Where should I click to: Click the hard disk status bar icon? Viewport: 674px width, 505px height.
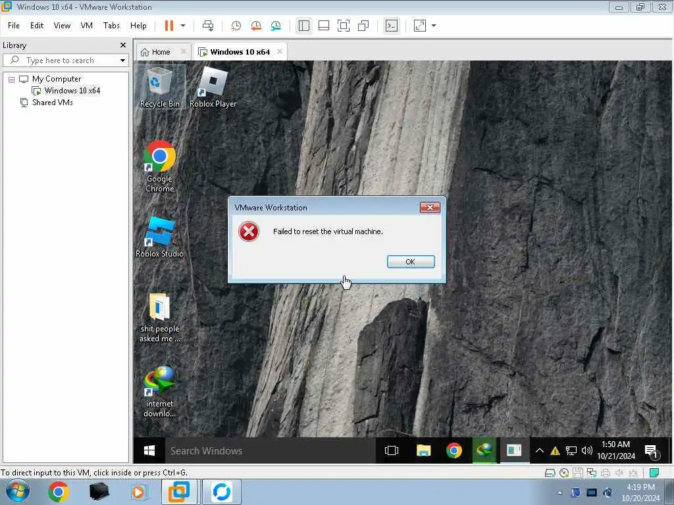click(x=550, y=473)
